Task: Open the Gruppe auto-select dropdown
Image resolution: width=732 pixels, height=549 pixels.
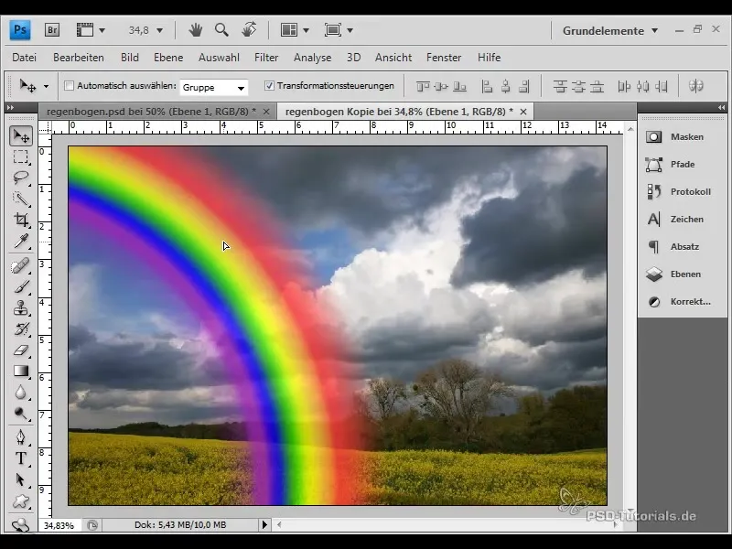Action: pyautogui.click(x=214, y=87)
